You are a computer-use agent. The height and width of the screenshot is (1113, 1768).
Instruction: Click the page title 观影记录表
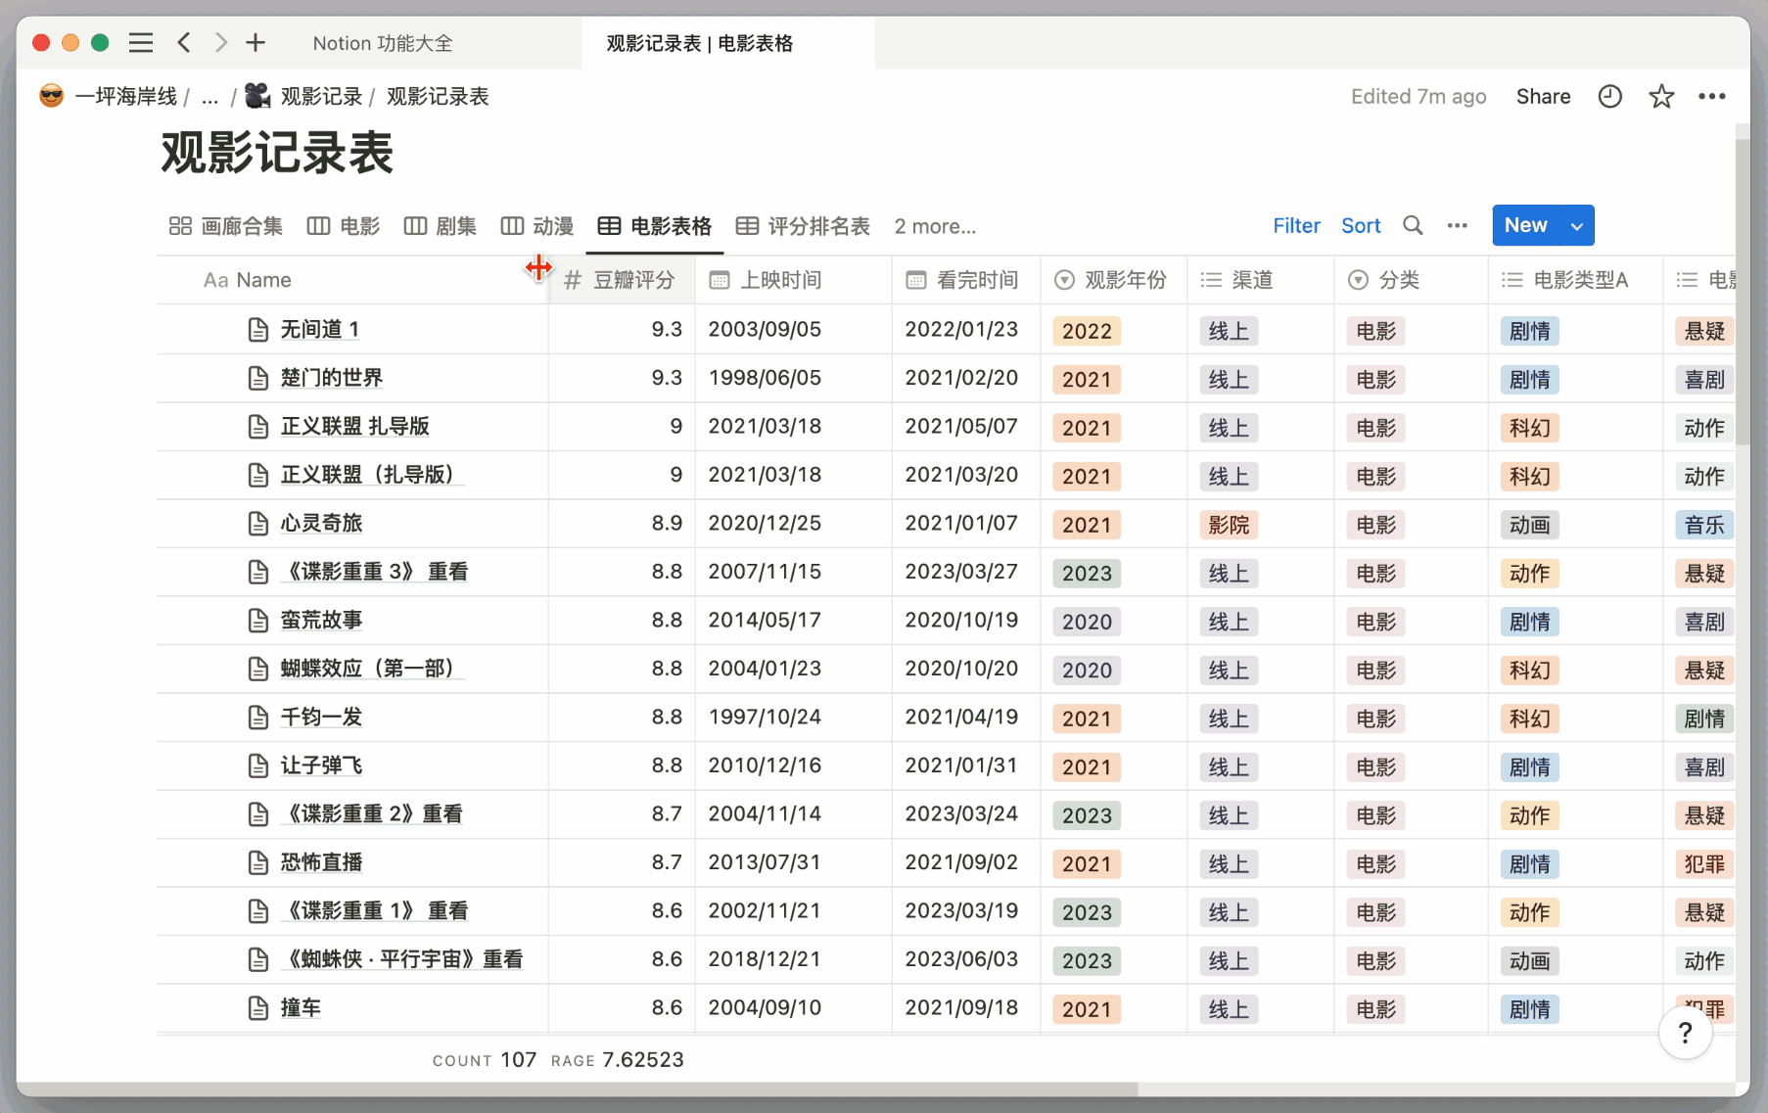coord(277,154)
